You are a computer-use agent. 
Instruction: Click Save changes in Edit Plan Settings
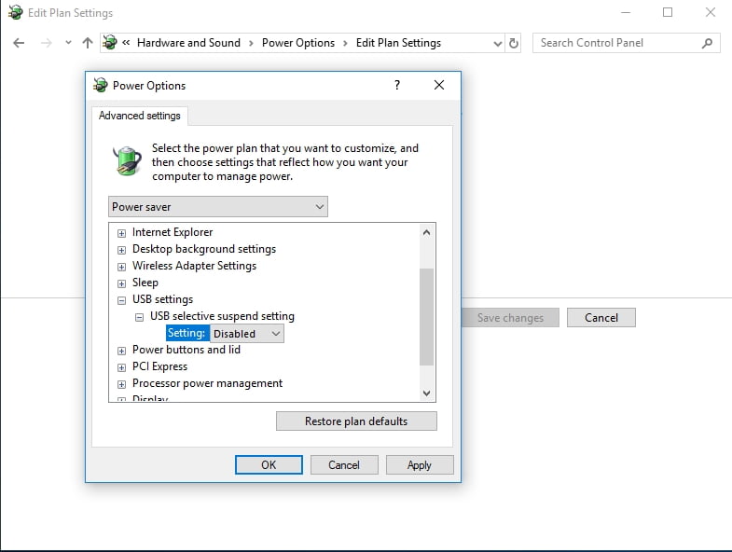coord(510,318)
